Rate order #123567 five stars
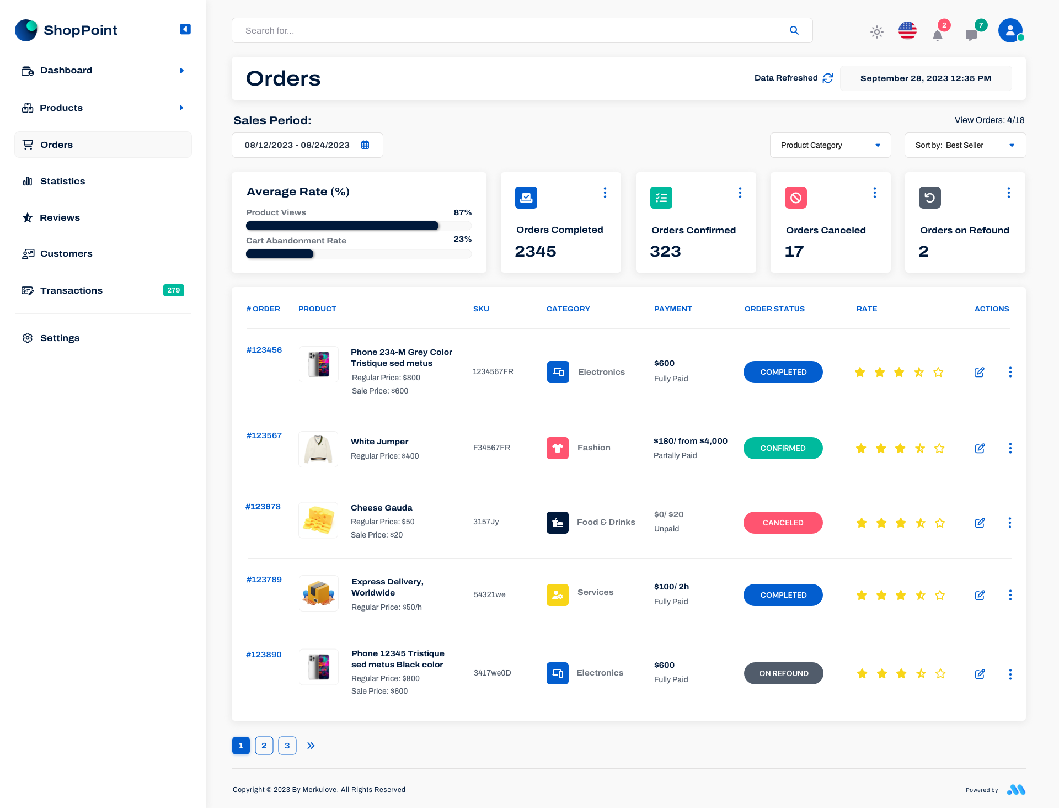Screen dimensions: 1059x808 tap(939, 448)
